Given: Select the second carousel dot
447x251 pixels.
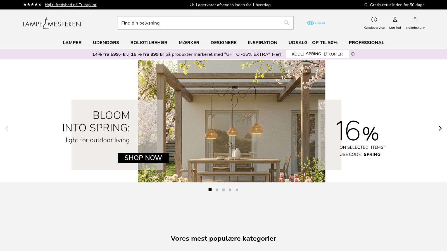Looking at the screenshot, I should [217, 190].
